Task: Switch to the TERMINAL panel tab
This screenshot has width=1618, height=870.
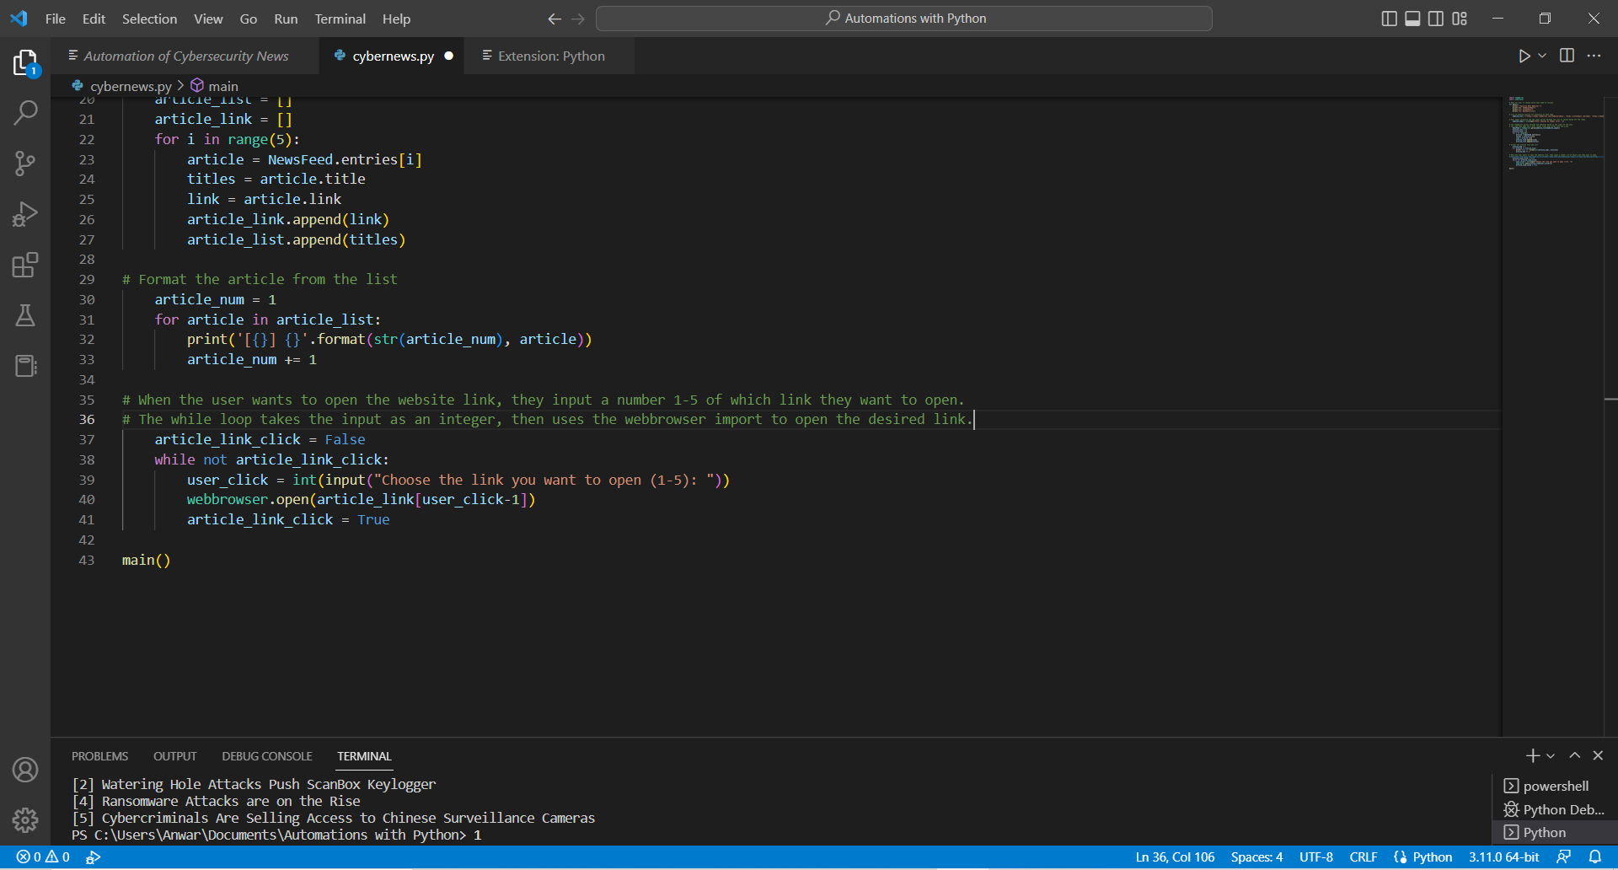Action: point(364,756)
